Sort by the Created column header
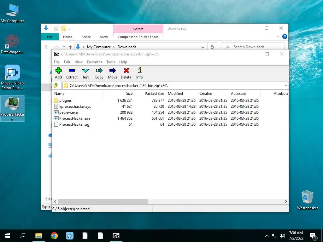Screen dimensions: 323x242 tap(213, 93)
